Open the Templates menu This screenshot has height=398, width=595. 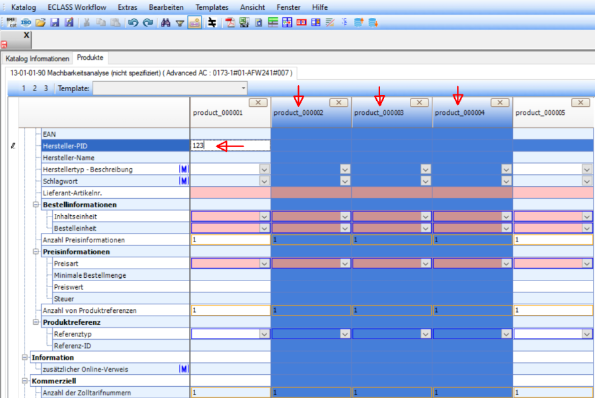pyautogui.click(x=212, y=7)
